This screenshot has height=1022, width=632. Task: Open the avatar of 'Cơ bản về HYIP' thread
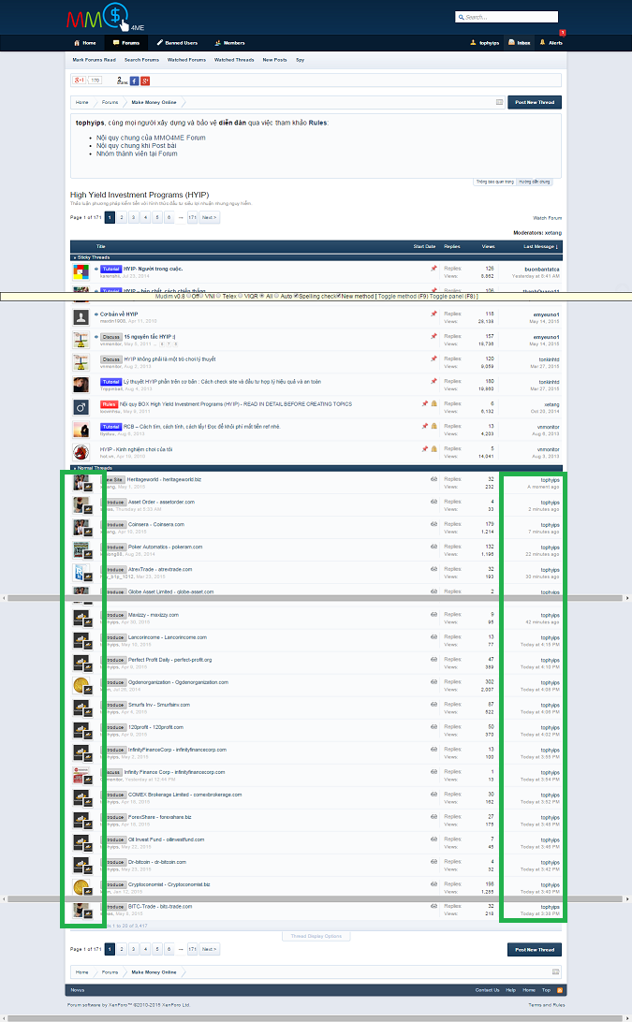tap(81, 317)
